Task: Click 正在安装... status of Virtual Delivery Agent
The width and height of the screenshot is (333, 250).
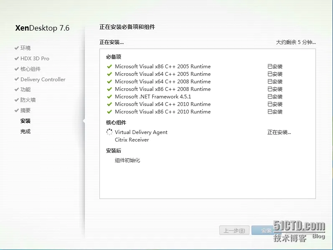Action: [x=279, y=132]
